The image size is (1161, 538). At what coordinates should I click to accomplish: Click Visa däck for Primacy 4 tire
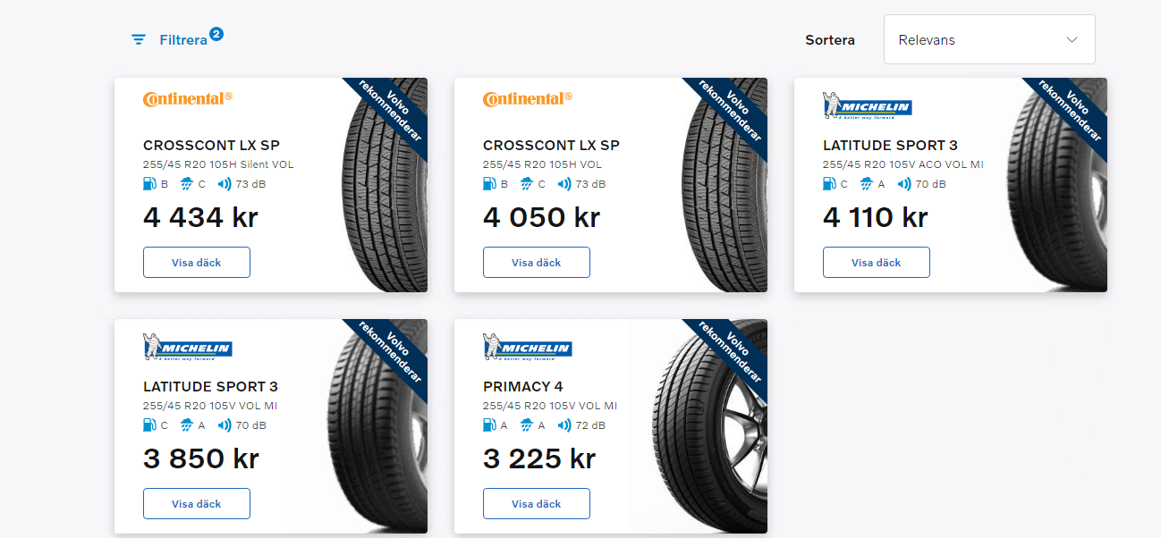click(x=537, y=504)
